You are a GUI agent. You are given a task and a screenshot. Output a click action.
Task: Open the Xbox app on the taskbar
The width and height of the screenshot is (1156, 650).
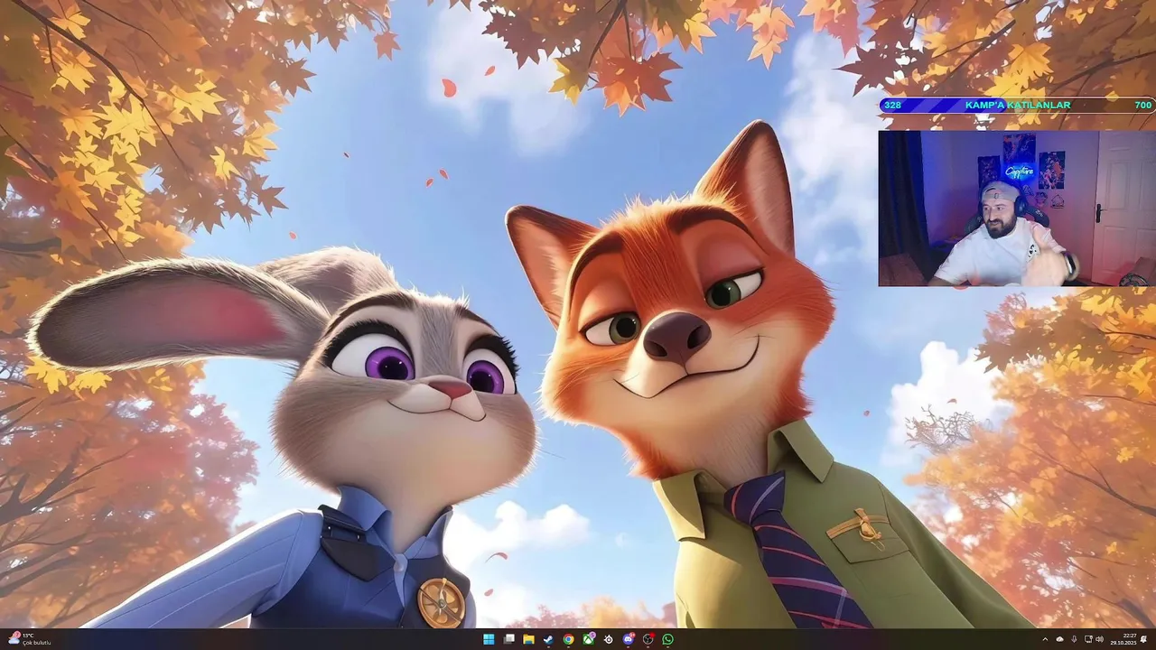click(589, 639)
